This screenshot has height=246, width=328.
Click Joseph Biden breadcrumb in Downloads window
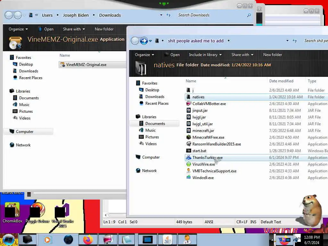point(76,15)
